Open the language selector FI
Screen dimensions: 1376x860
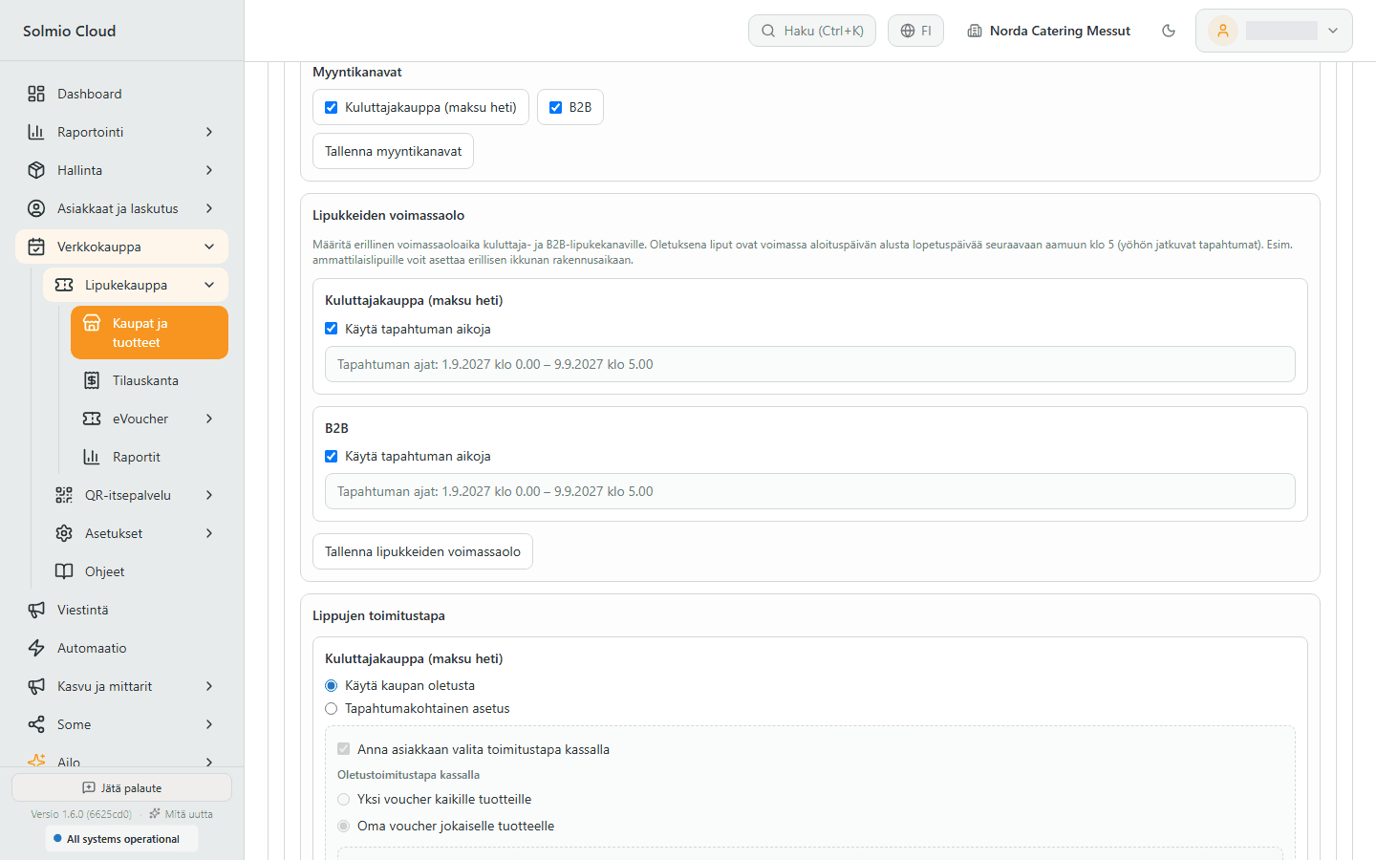click(915, 31)
